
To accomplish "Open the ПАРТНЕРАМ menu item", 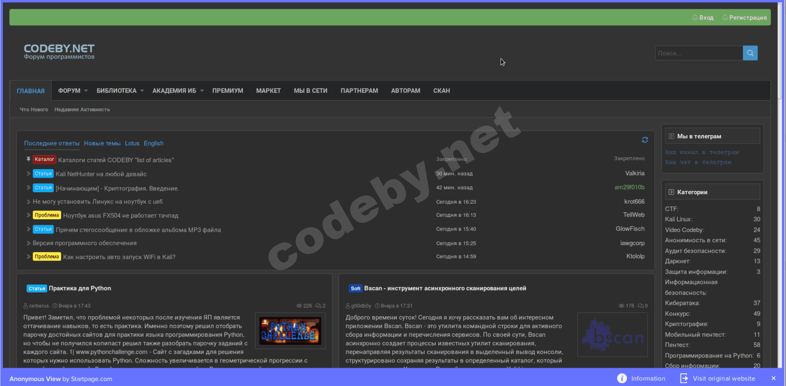I will pos(359,91).
